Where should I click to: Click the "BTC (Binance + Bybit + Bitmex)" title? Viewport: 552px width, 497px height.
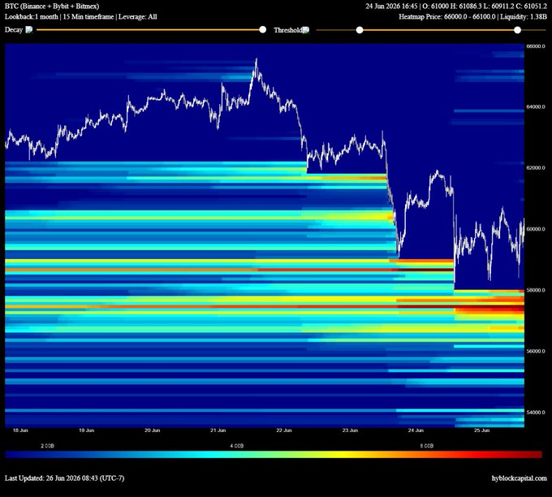pyautogui.click(x=52, y=6)
